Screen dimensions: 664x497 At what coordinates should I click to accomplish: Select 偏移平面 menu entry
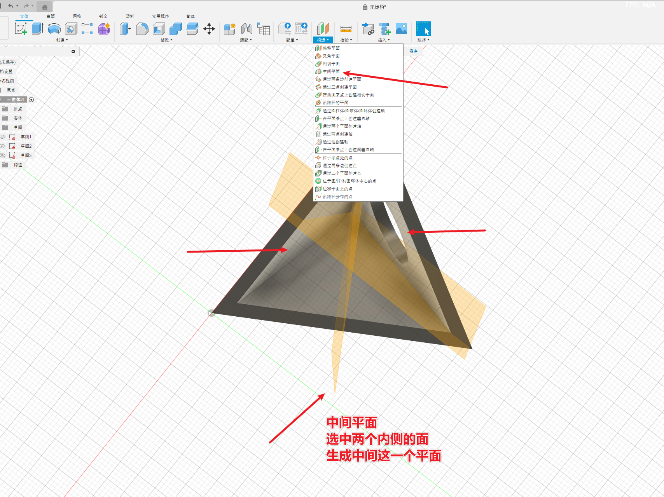[331, 48]
